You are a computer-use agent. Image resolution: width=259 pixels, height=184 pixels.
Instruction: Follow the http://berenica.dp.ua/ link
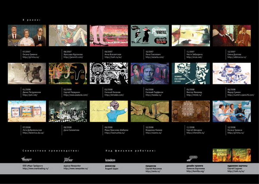pyautogui.click(x=33, y=133)
